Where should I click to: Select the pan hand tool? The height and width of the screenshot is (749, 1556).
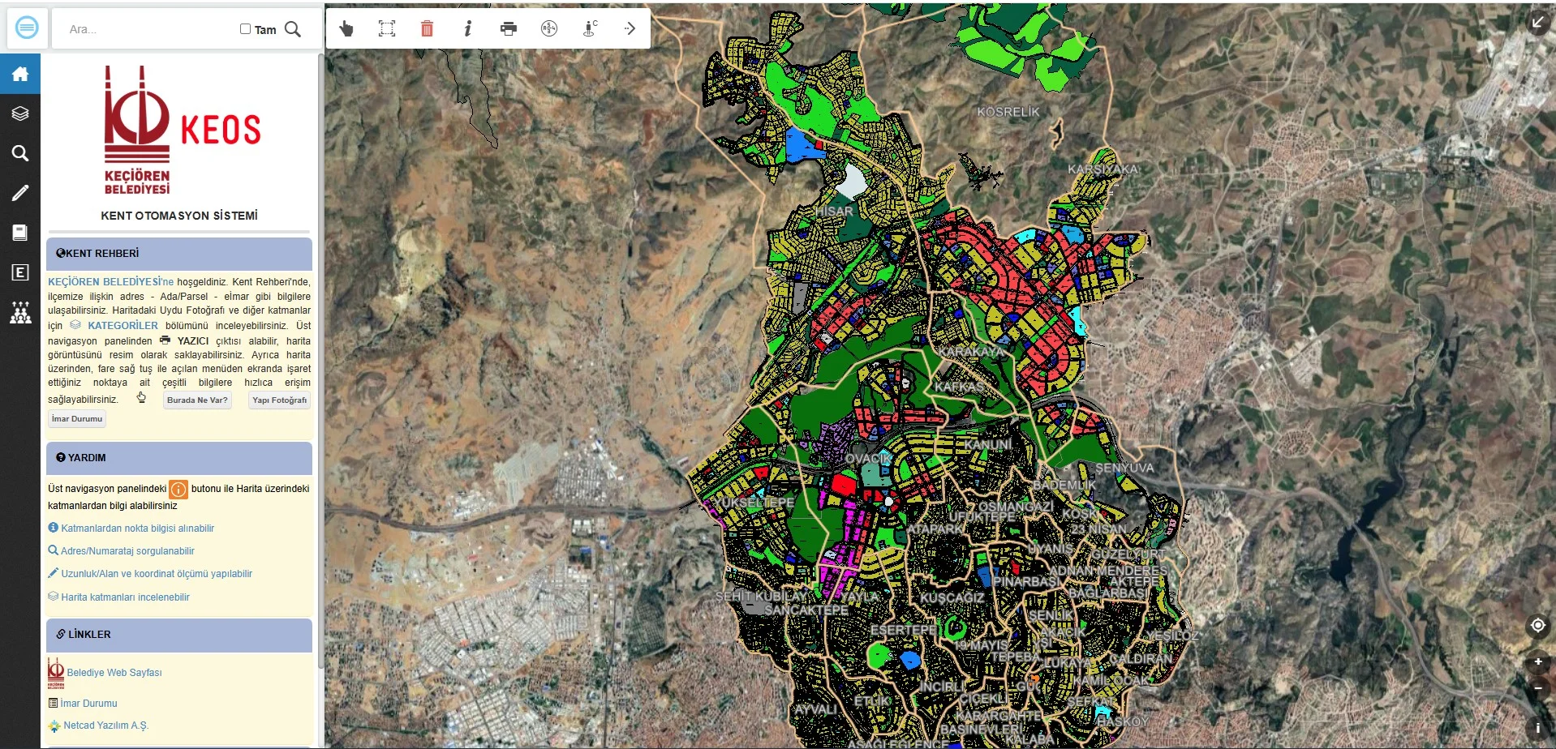[x=346, y=29]
